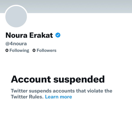Screen dimensions: 132x114
Task: Click the first name Noura
Action: 16,35
